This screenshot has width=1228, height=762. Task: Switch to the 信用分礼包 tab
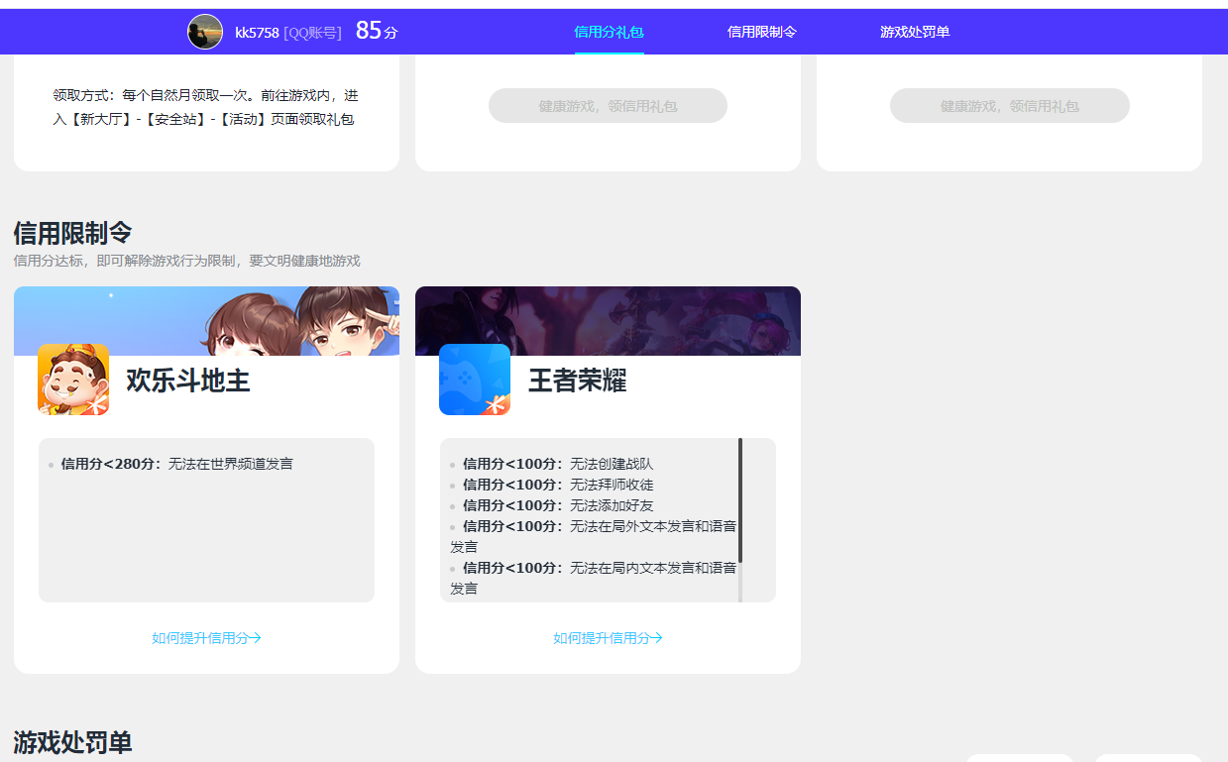tap(609, 32)
